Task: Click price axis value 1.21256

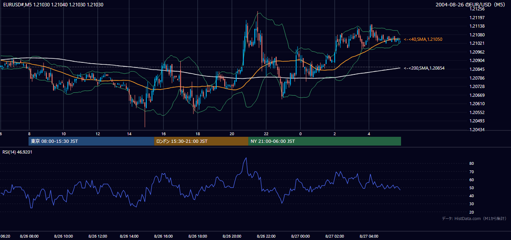Action: pos(477,9)
